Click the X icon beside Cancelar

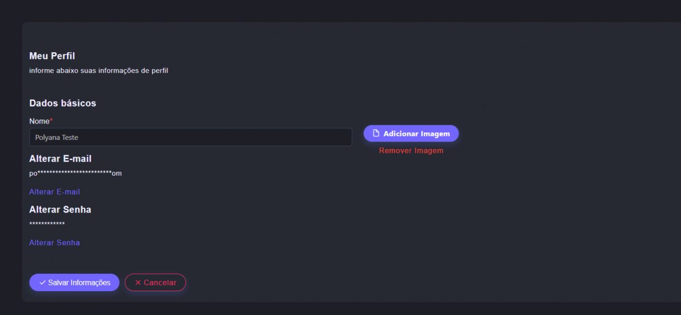pos(138,283)
